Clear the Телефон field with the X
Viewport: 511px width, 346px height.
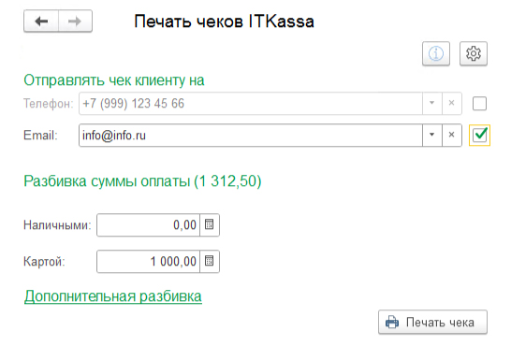point(452,103)
